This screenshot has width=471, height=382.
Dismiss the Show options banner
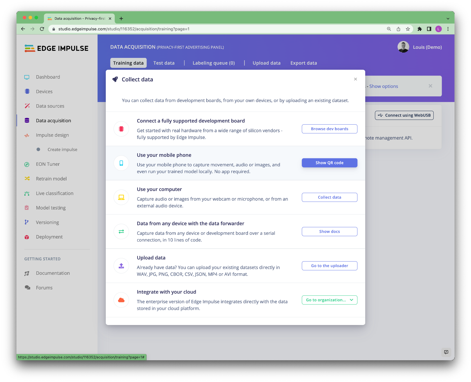point(430,86)
